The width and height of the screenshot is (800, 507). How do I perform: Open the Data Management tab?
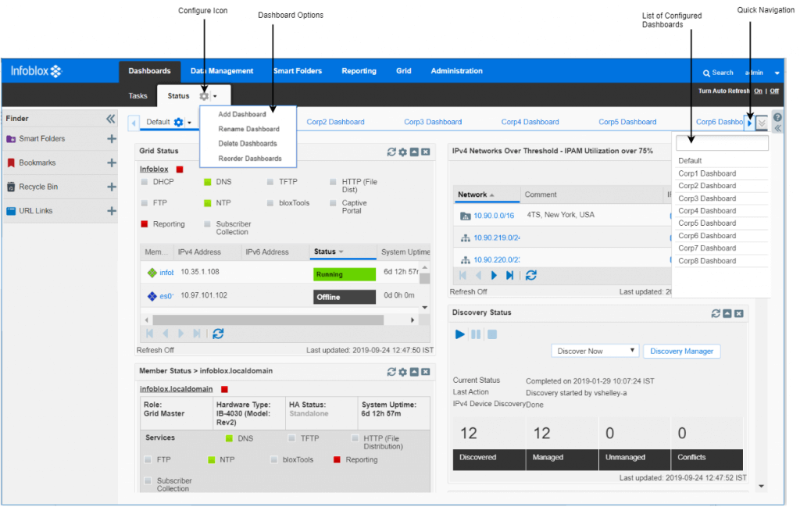[x=222, y=71]
